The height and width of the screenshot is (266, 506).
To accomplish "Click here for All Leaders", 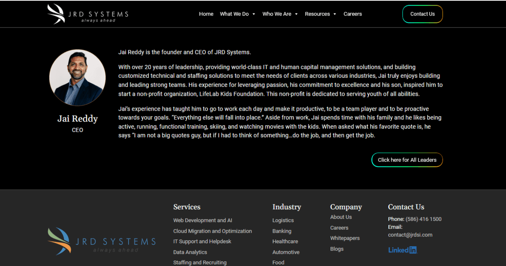I will [407, 160].
